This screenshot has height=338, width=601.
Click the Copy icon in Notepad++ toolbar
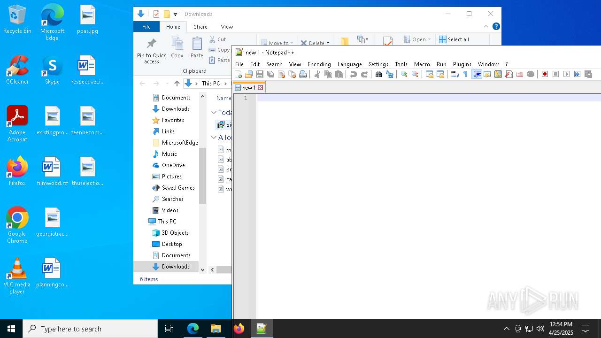click(328, 74)
